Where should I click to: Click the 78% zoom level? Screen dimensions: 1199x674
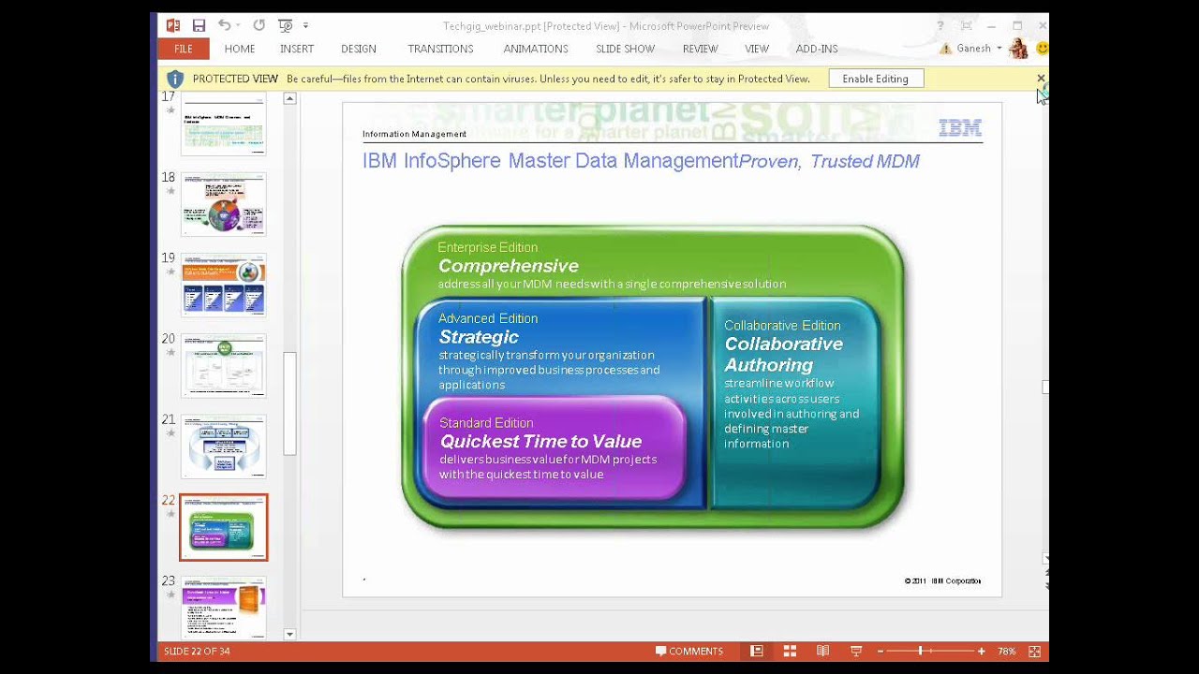coord(1006,651)
